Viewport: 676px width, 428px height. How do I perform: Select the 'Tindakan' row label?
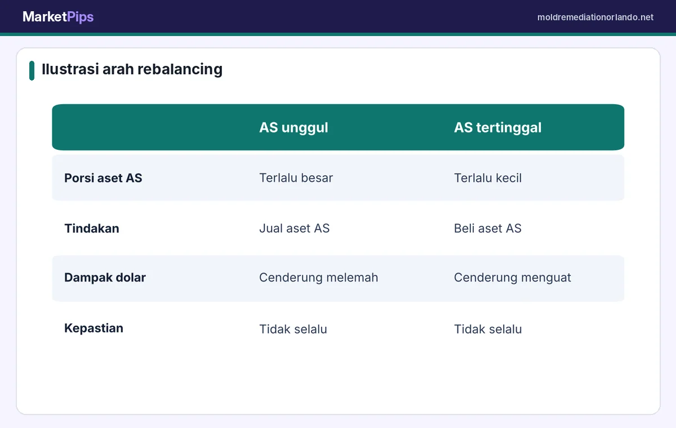[92, 228]
